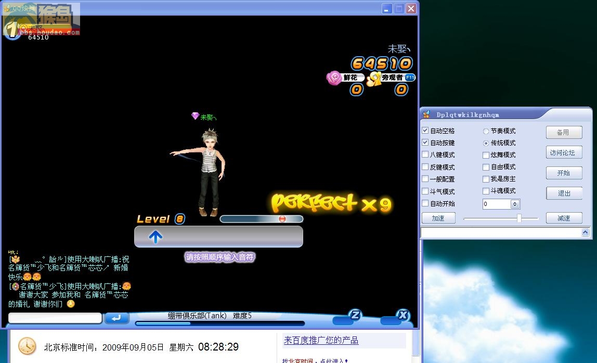Click the numeric stepper arrows beside 0
The width and height of the screenshot is (597, 363).
coord(515,204)
